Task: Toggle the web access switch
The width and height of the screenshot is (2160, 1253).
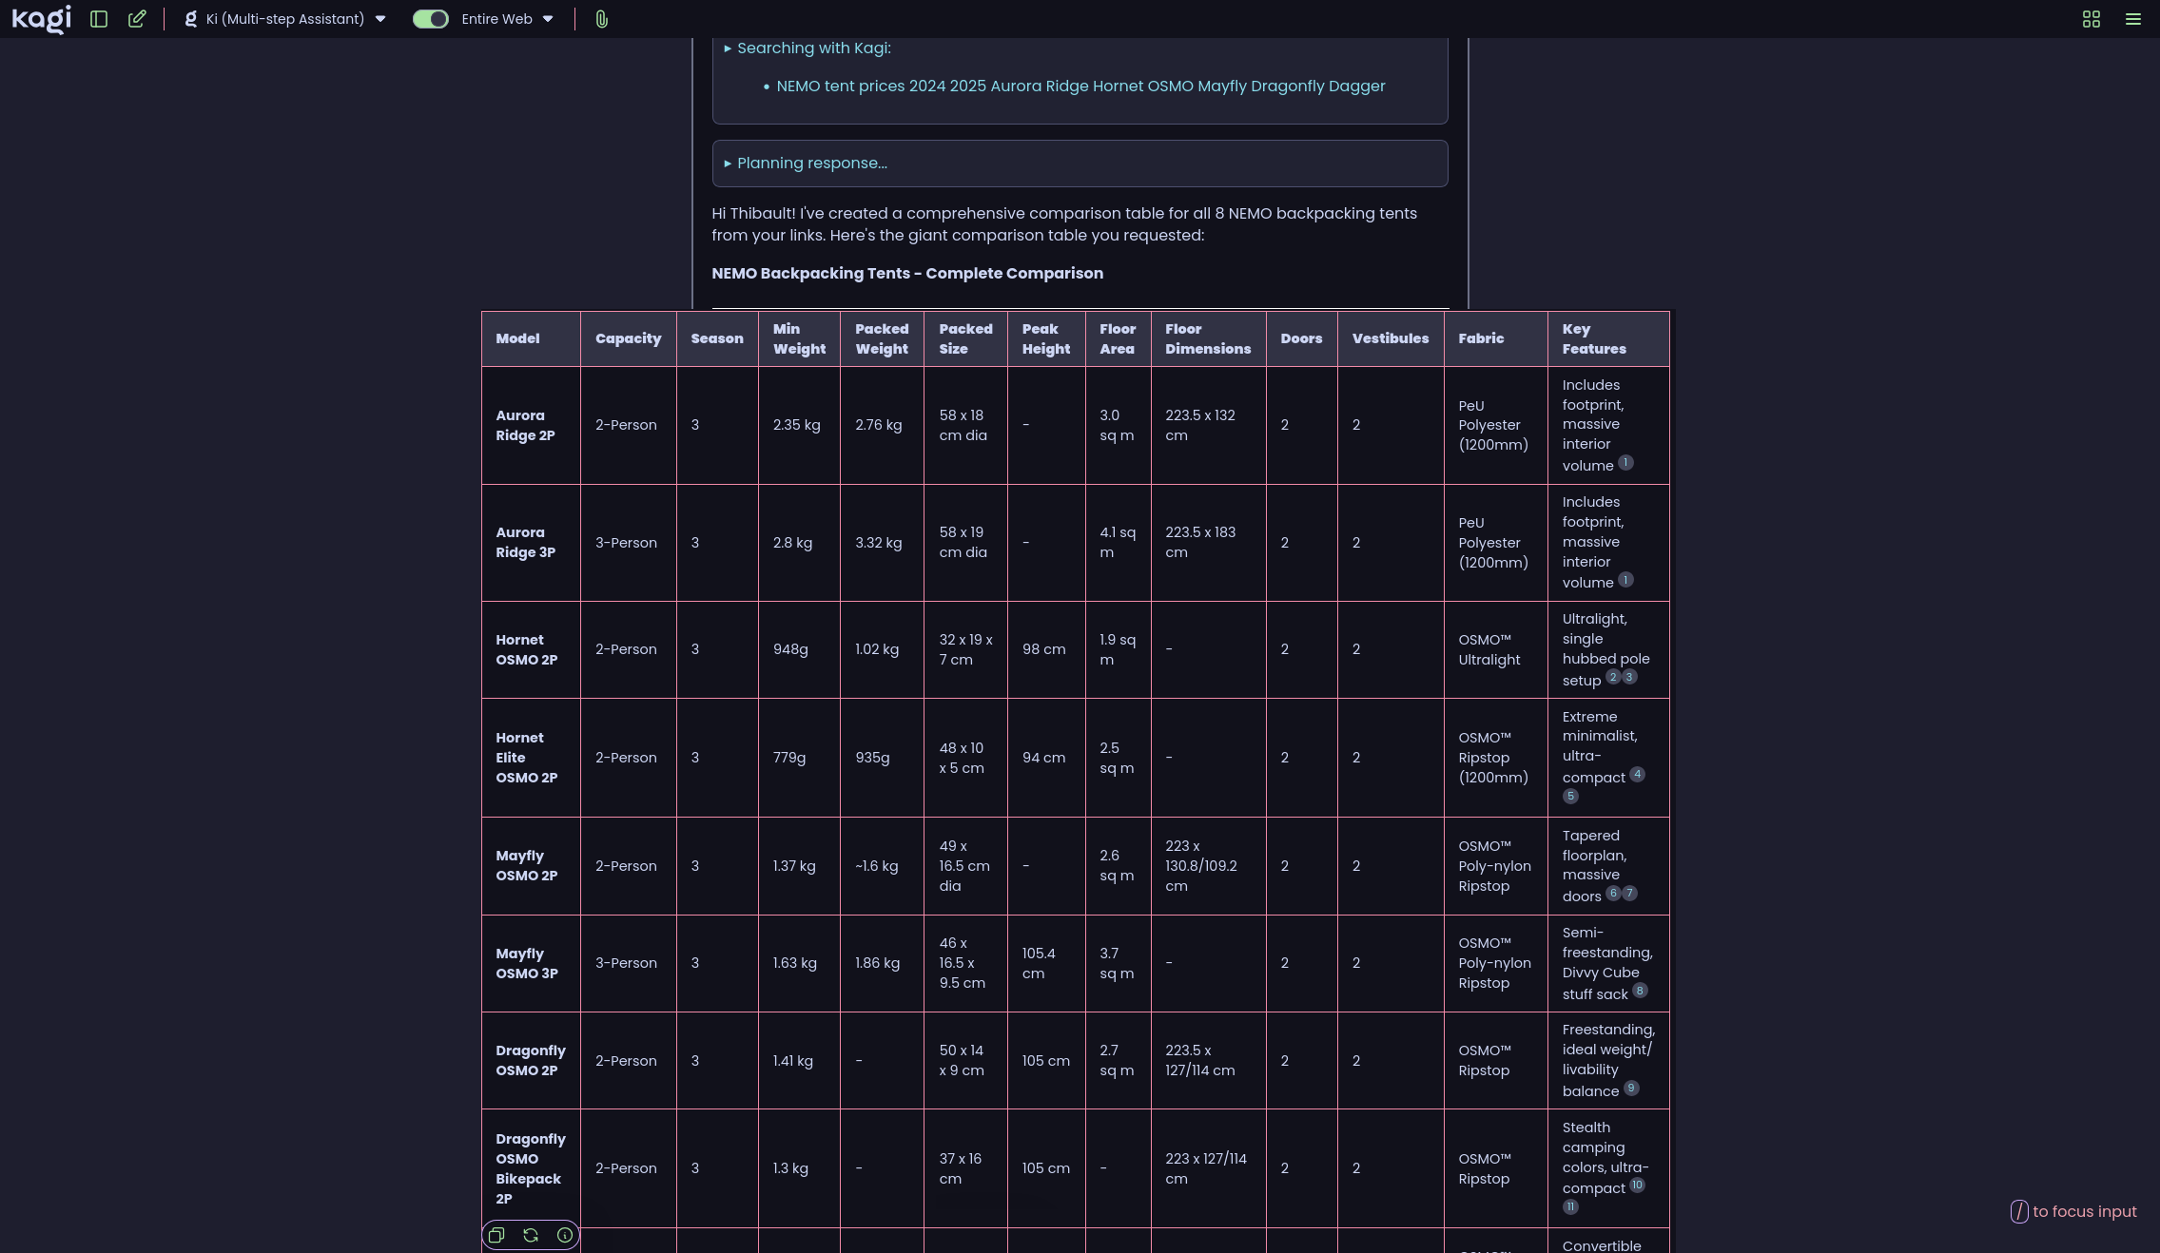Action: click(430, 19)
